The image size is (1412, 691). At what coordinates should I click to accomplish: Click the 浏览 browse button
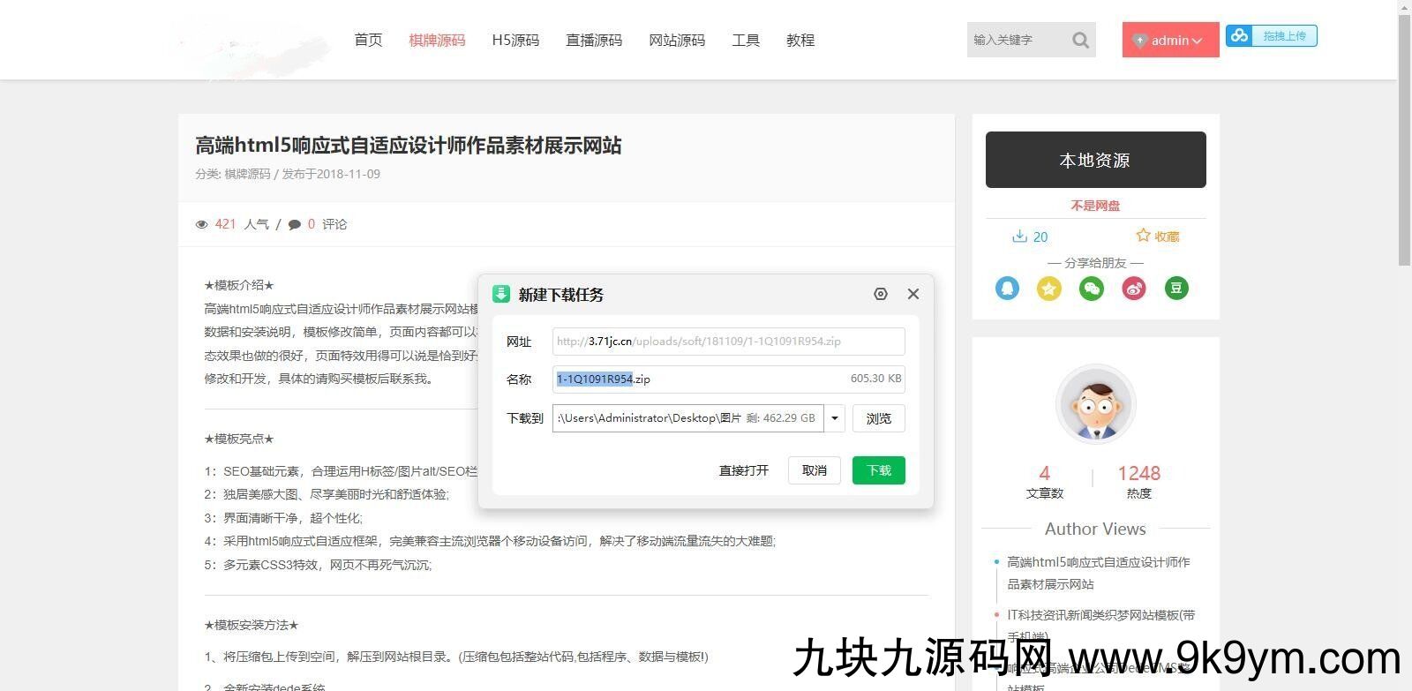pos(878,418)
